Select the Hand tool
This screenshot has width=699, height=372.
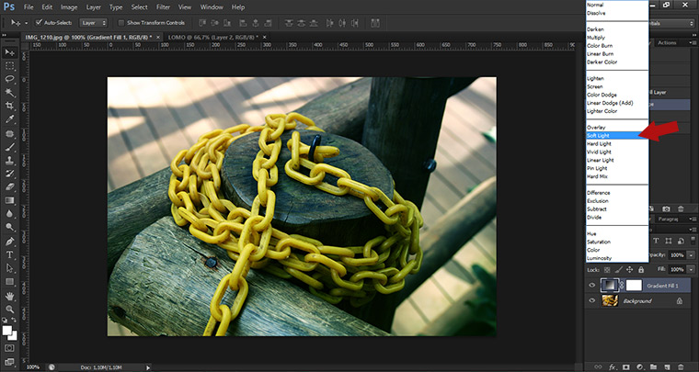[x=9, y=296]
